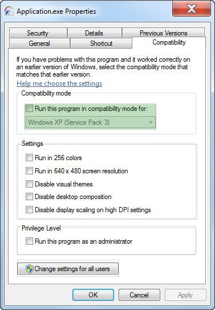Enable Run this program in compatibility mode
Image resolution: width=215 pixels, height=310 pixels.
29,109
